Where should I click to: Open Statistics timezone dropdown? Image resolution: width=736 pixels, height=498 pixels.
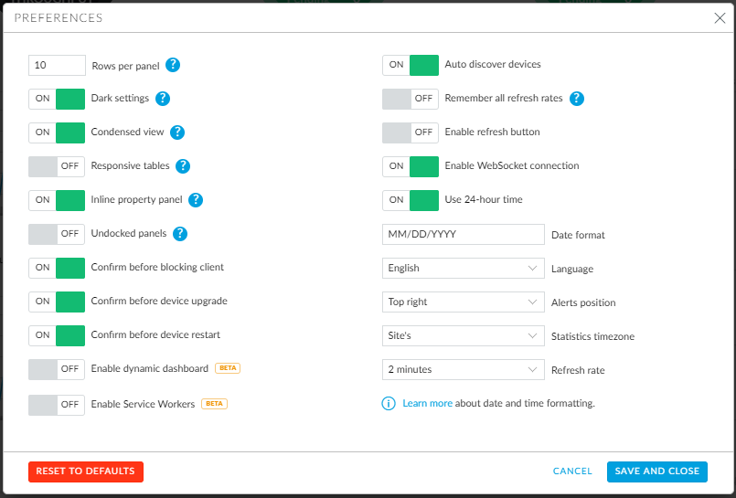coord(464,335)
